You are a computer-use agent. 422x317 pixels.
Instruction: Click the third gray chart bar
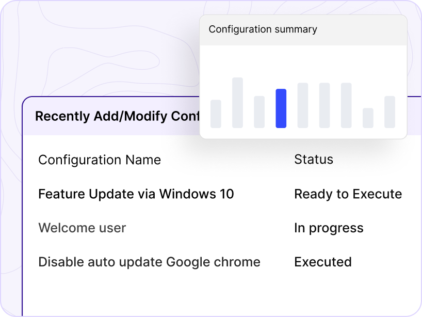tap(259, 112)
